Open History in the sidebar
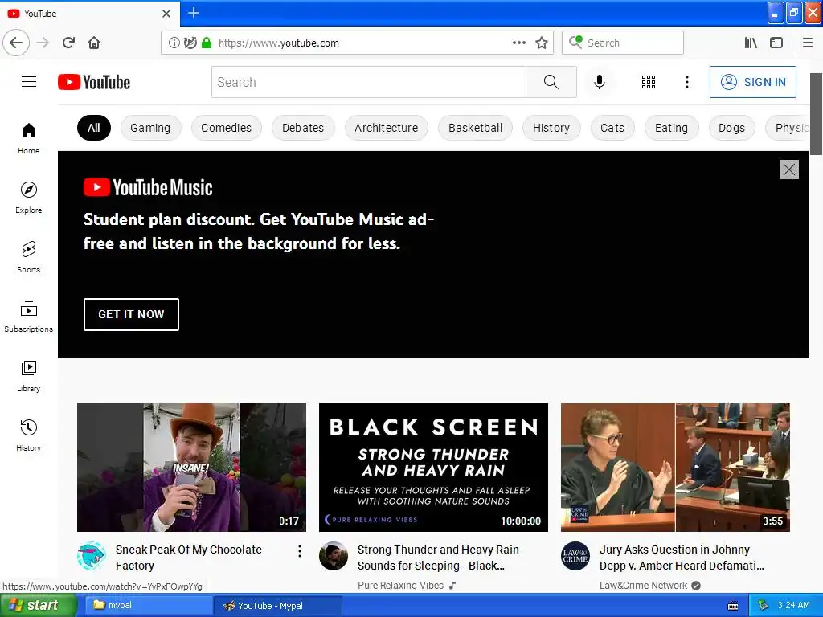This screenshot has height=617, width=823. pyautogui.click(x=29, y=435)
